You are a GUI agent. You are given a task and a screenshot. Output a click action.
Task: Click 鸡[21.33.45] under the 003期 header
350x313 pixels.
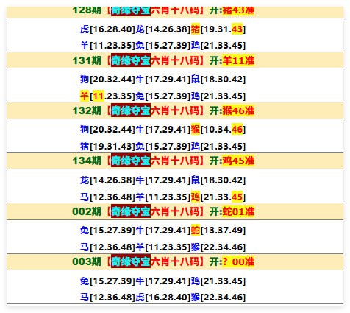click(218, 281)
